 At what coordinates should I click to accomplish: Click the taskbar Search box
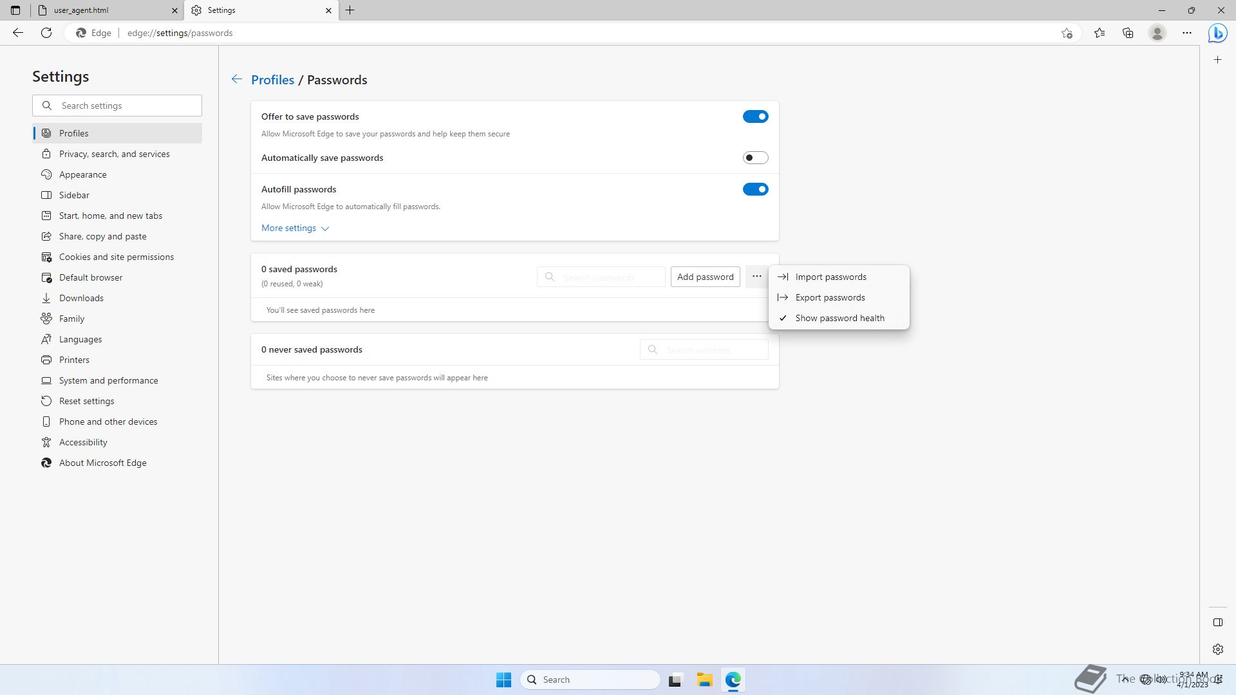590,680
